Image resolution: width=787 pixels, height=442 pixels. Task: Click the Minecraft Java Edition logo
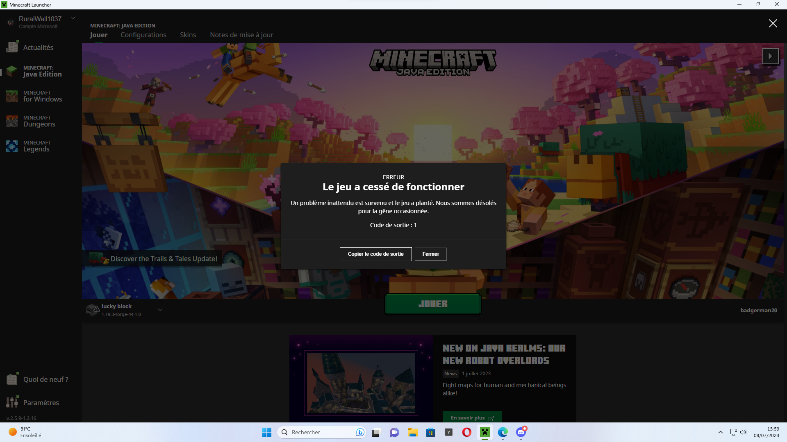point(433,63)
